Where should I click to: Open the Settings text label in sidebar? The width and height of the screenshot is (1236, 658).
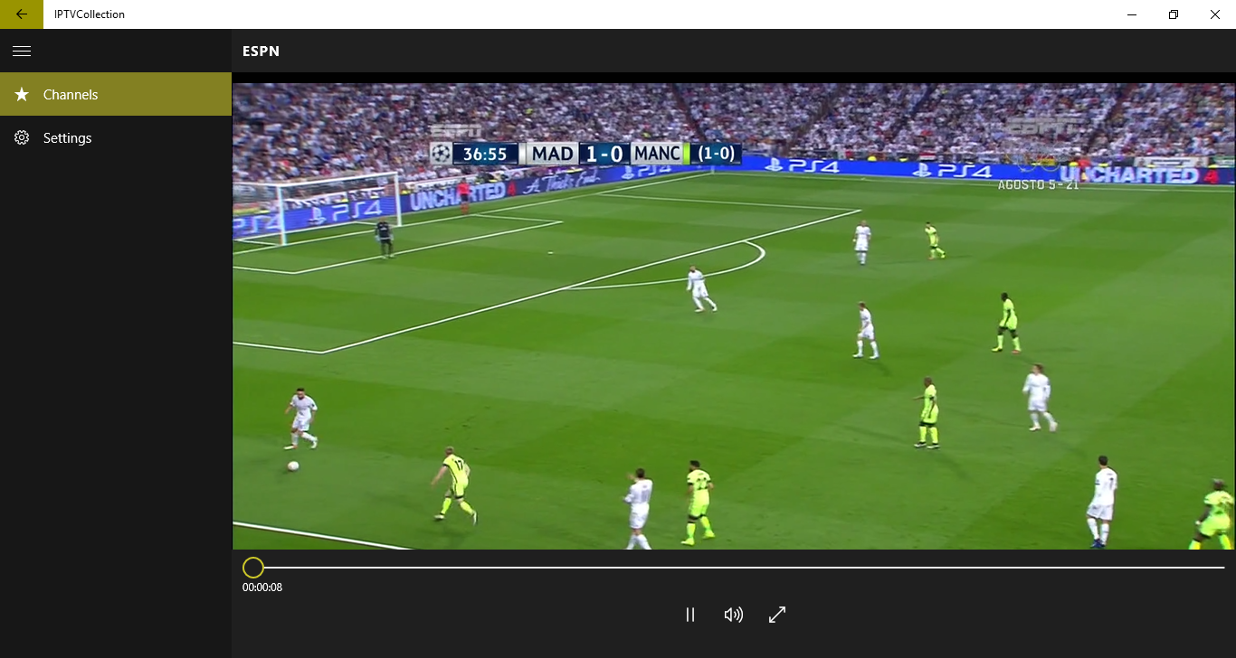point(68,138)
